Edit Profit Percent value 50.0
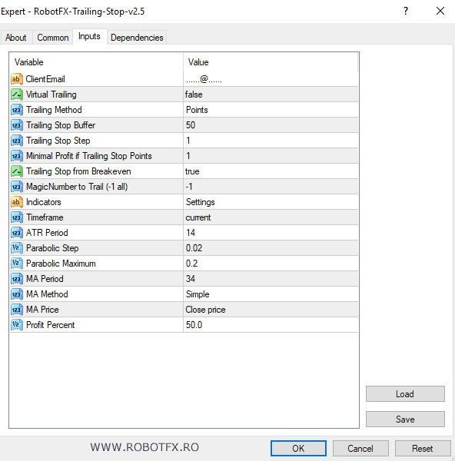Viewport: 455px width, 461px height. point(271,325)
